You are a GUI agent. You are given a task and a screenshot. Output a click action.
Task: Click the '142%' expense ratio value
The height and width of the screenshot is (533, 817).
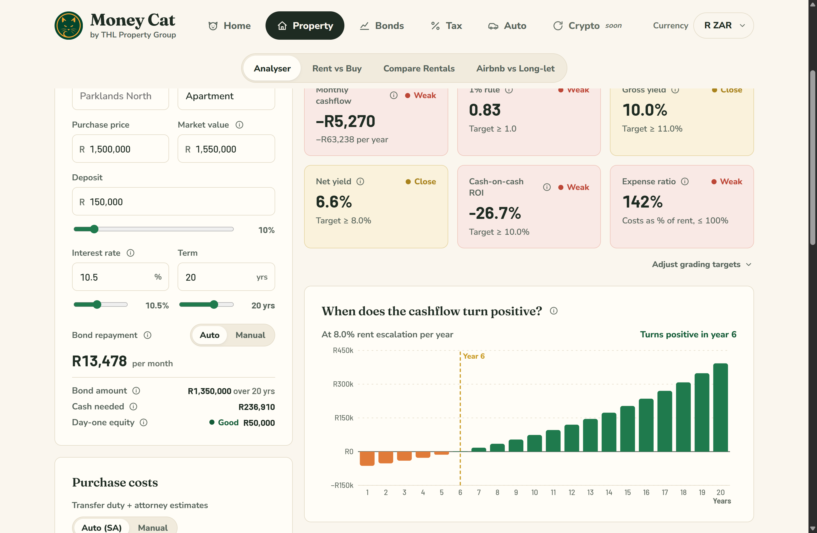[x=642, y=202]
